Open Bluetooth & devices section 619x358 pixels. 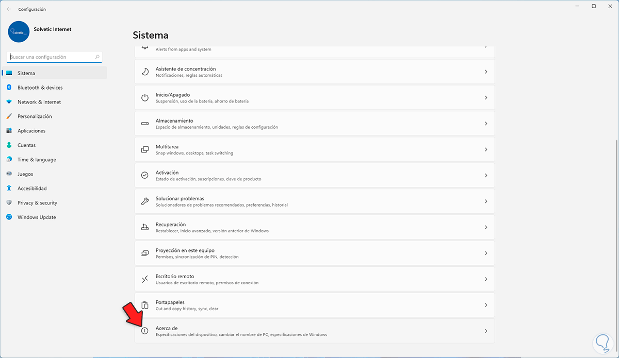[40, 88]
